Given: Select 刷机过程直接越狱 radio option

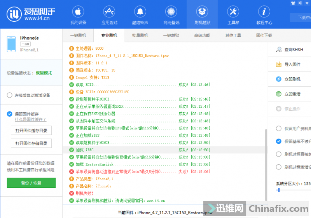Looking at the screenshot, I should tap(279, 154).
